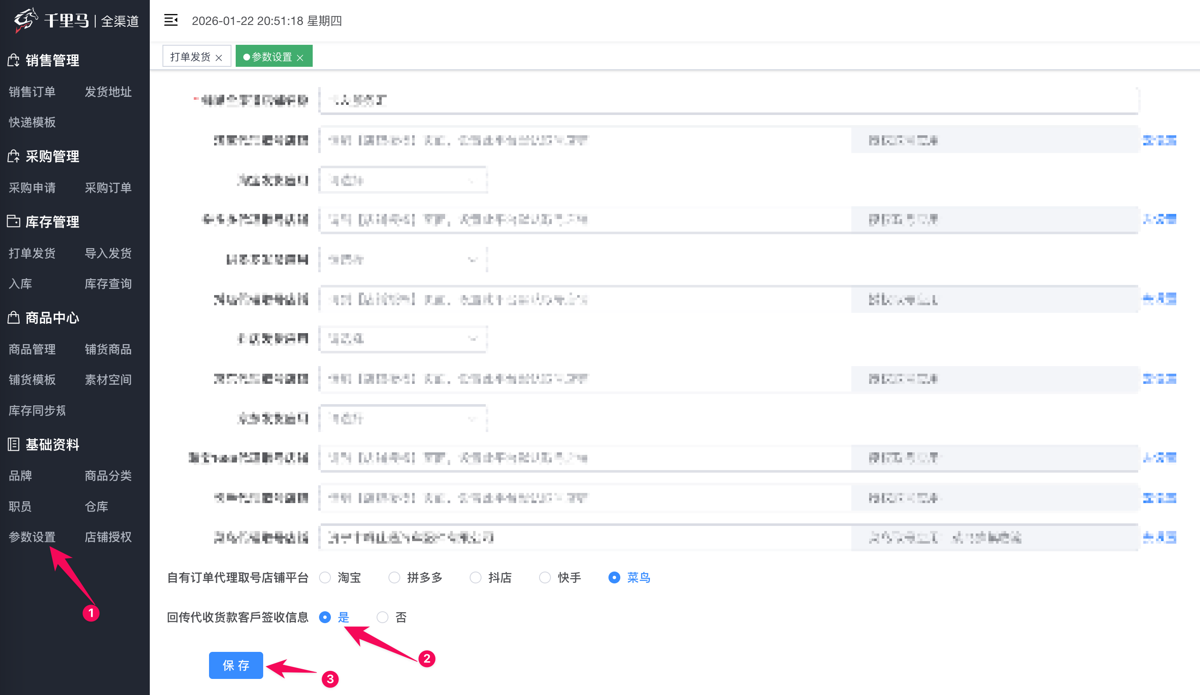This screenshot has width=1200, height=695.
Task: Open 销售订单 in the sidebar
Action: point(32,91)
